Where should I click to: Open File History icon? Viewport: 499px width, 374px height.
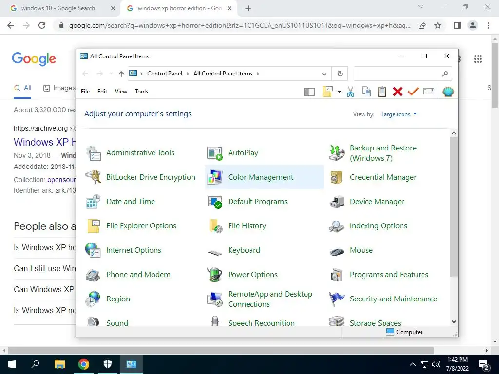[x=215, y=226]
